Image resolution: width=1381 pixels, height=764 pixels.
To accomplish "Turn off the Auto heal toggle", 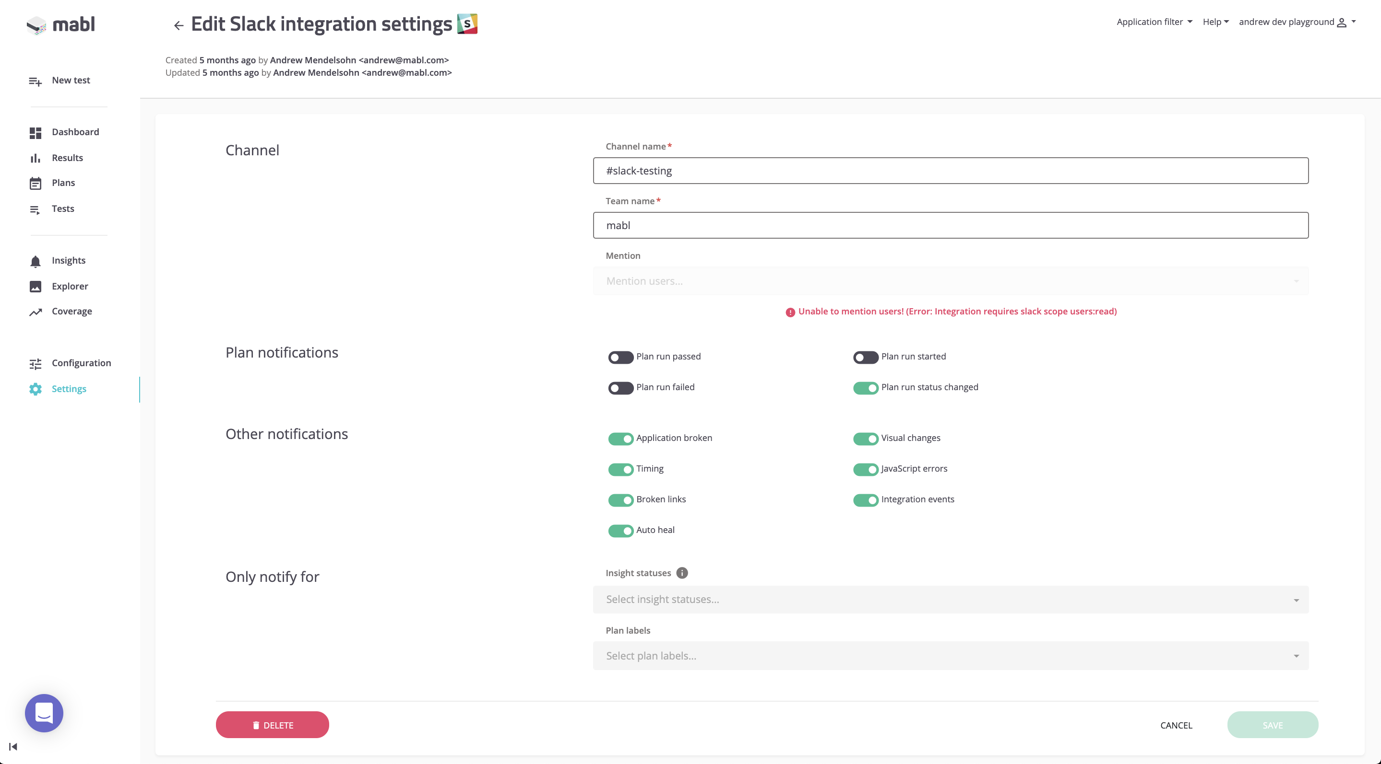I will (620, 531).
